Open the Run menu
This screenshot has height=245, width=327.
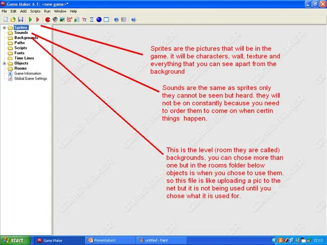47,11
